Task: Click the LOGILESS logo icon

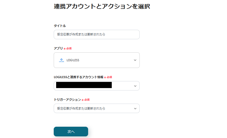Action: pyautogui.click(x=62, y=60)
